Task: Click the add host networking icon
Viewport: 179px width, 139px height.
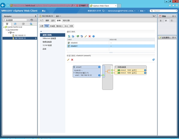Action: (x=69, y=36)
